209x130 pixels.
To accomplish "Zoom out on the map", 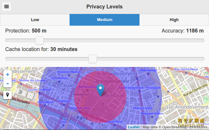I will click(8, 83).
